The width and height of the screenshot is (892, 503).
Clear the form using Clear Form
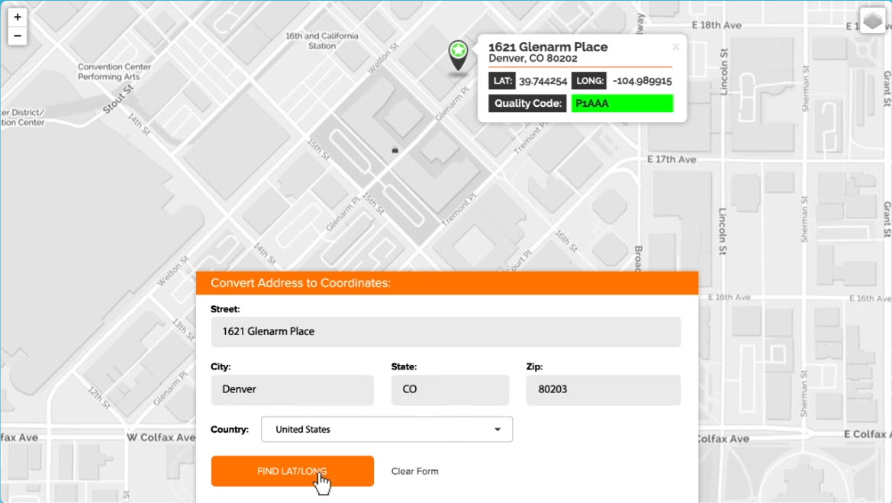414,471
